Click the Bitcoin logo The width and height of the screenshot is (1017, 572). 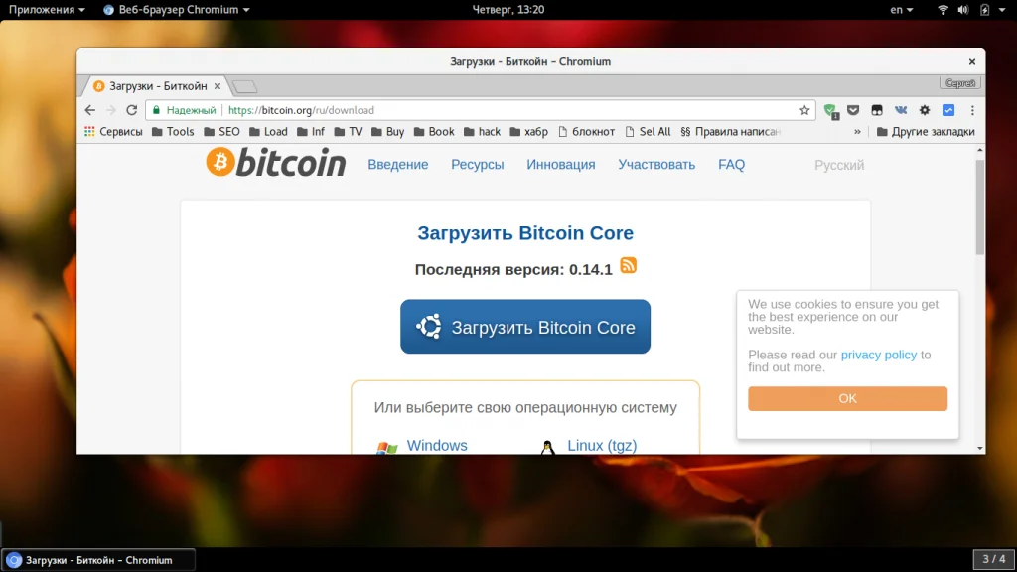pyautogui.click(x=276, y=163)
